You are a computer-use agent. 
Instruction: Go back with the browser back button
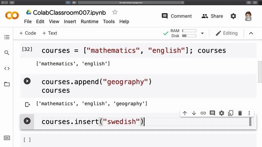pyautogui.click(x=2, y=2)
